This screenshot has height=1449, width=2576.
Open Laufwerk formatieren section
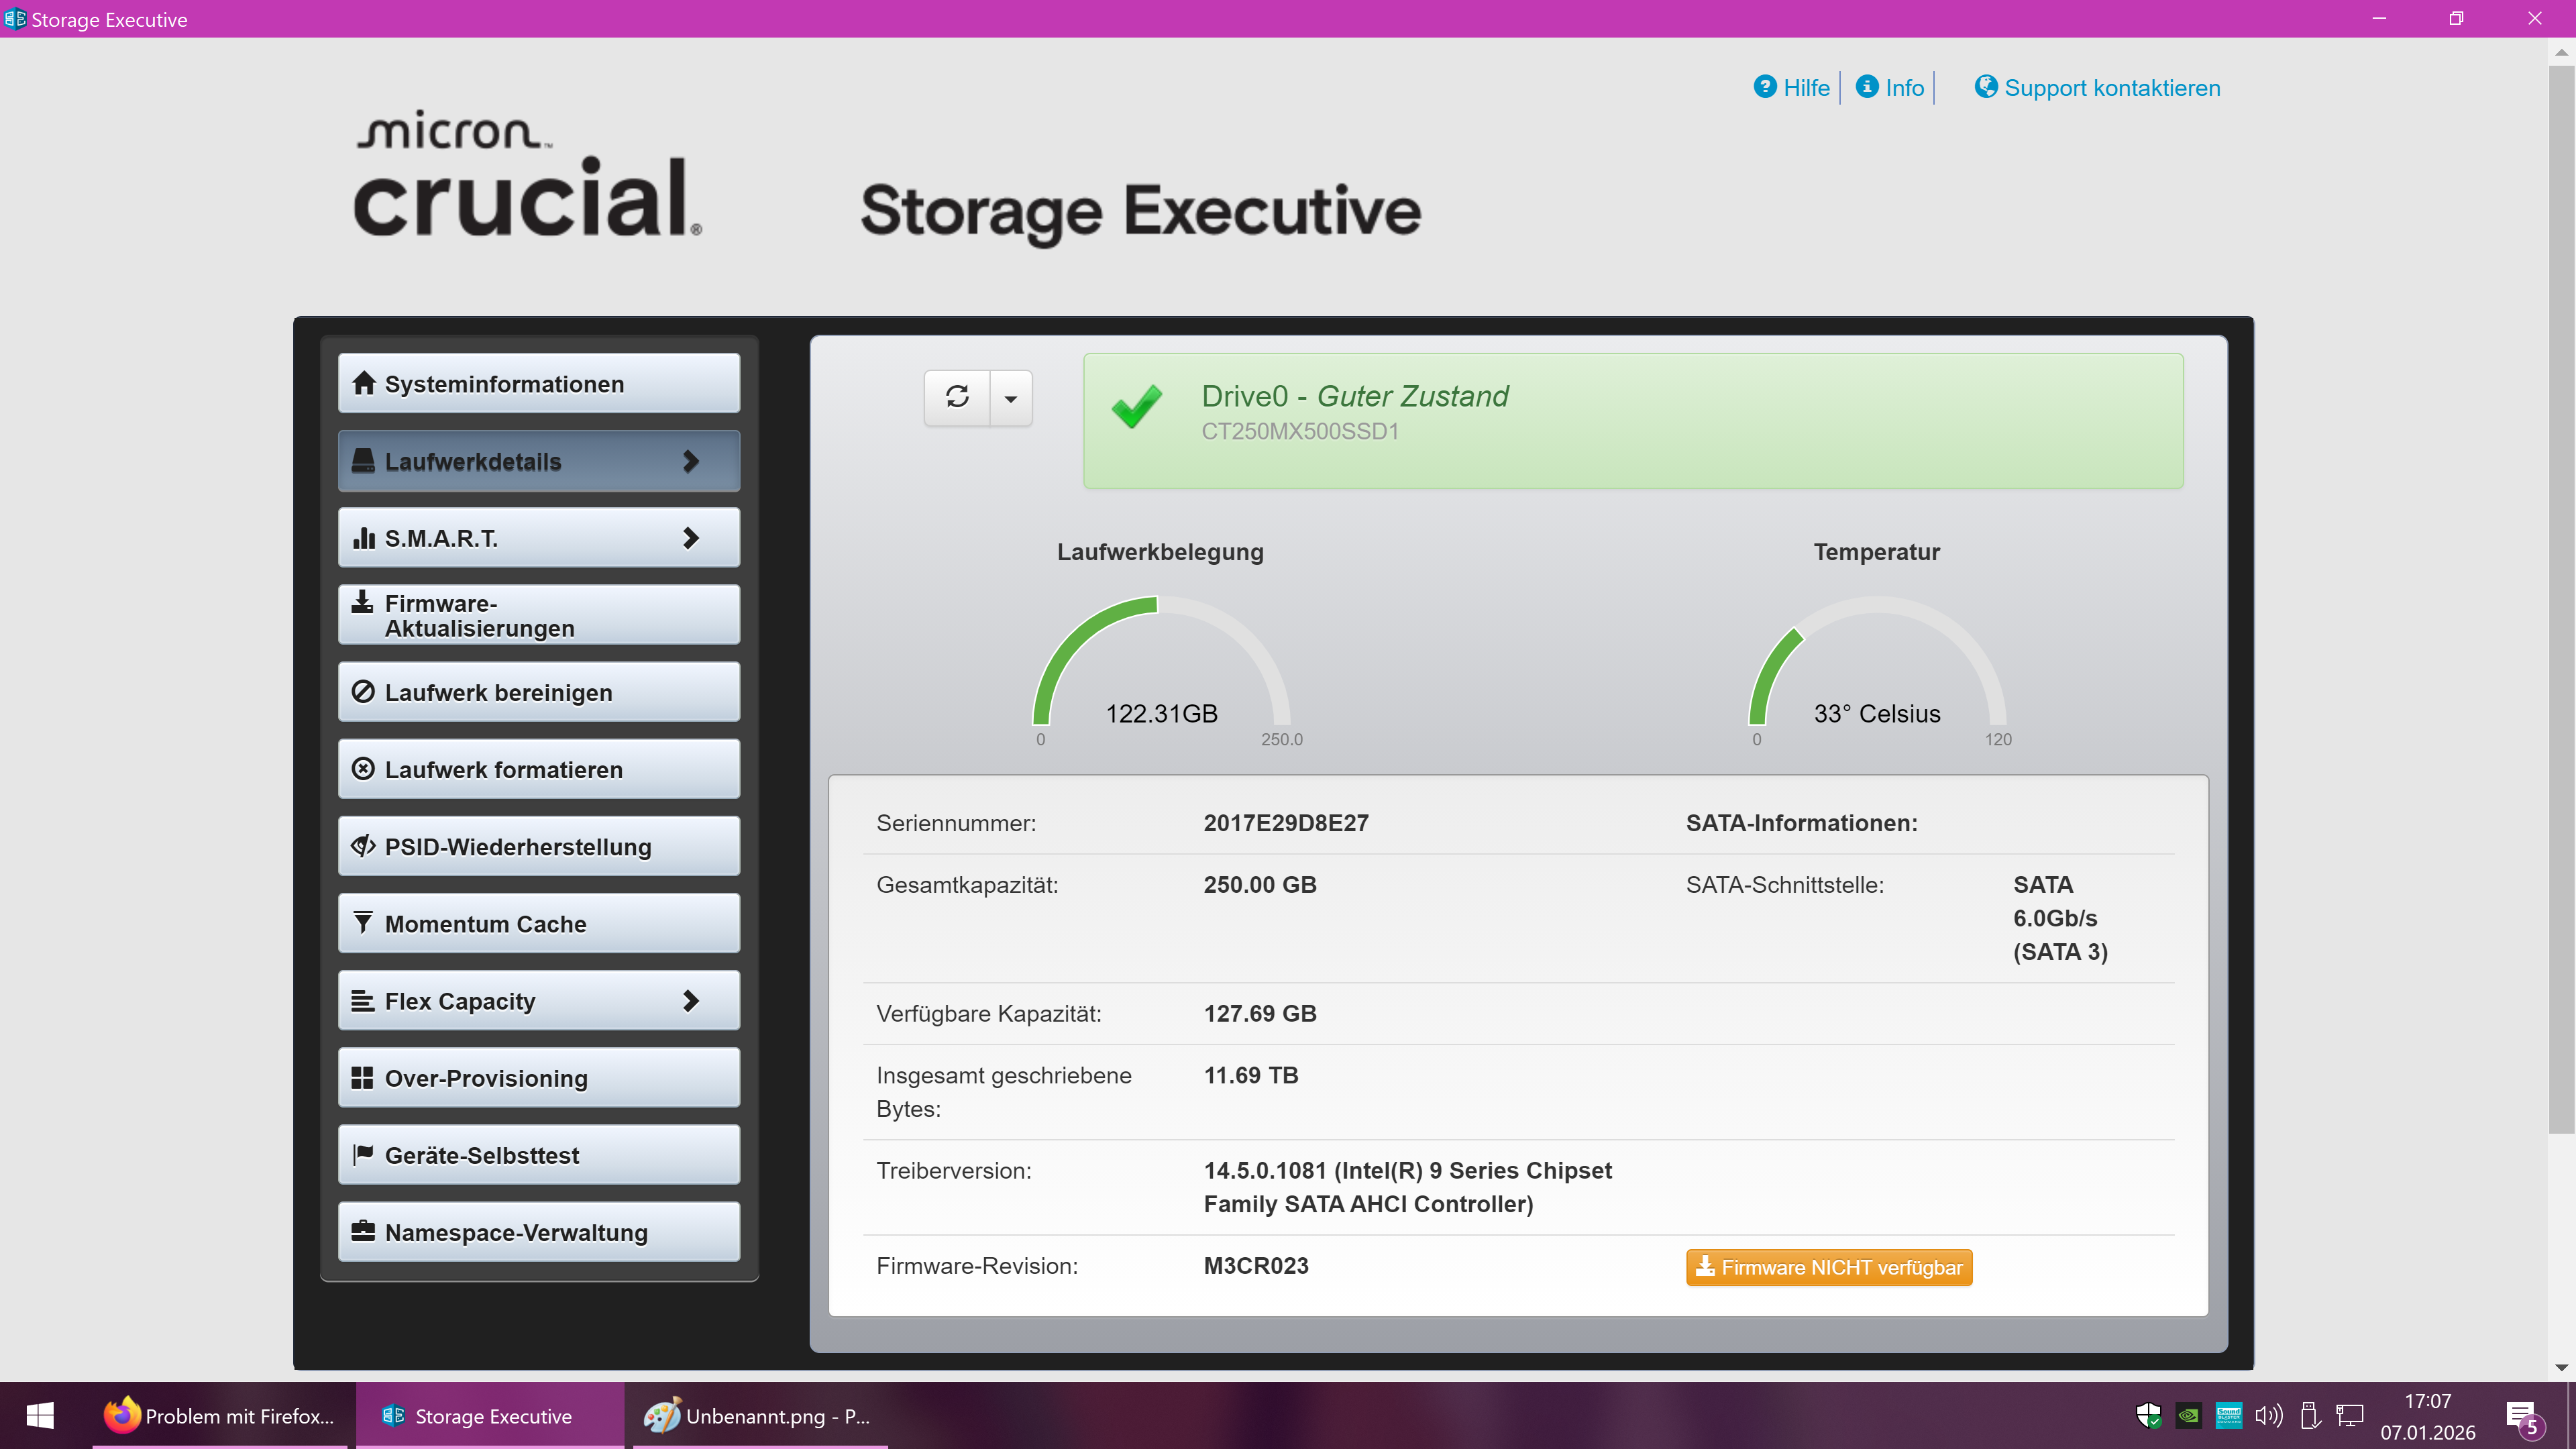point(539,769)
